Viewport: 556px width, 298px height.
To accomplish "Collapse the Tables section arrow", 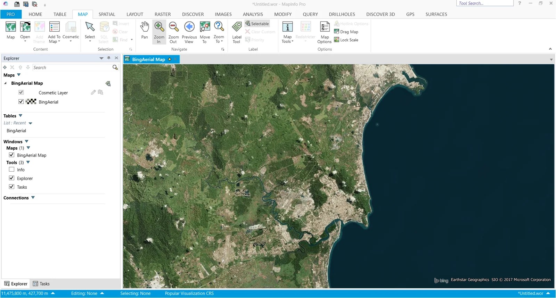I will [x=21, y=116].
